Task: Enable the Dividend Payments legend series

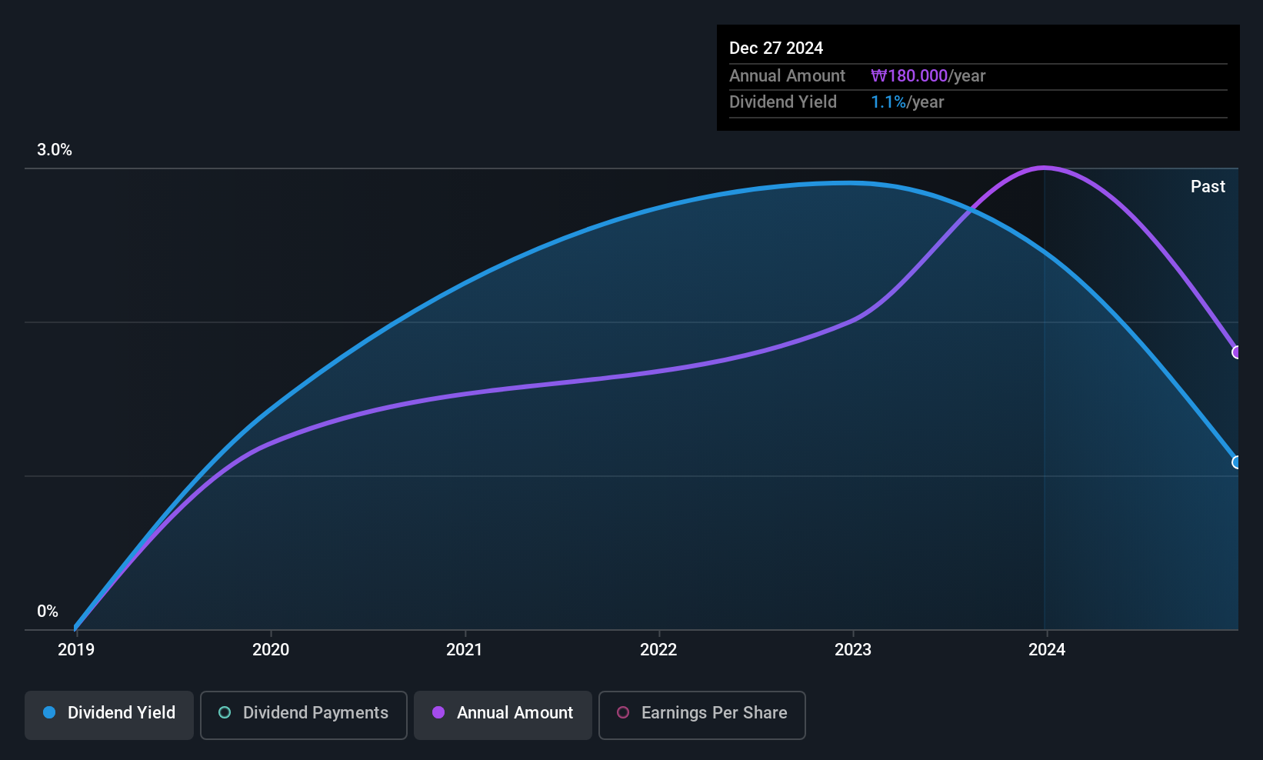Action: pos(304,713)
